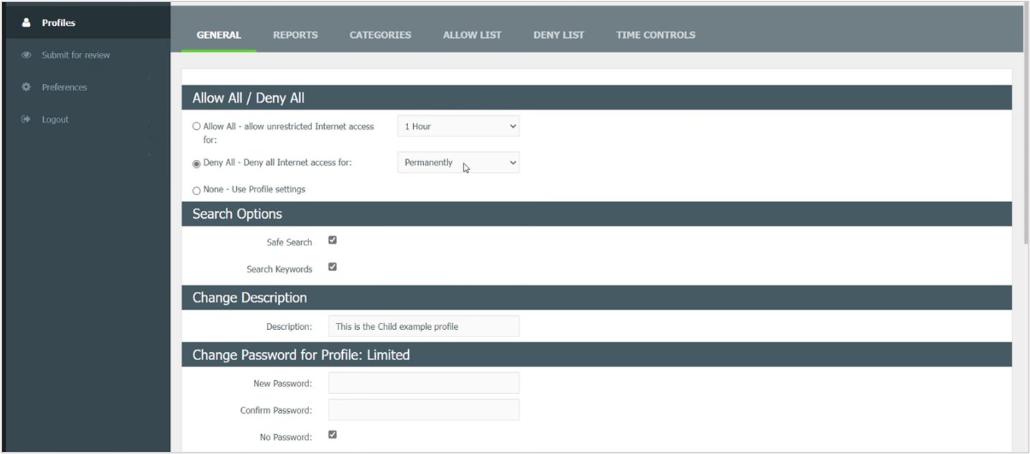Open Profiles in the sidebar
This screenshot has height=454, width=1030.
click(59, 23)
